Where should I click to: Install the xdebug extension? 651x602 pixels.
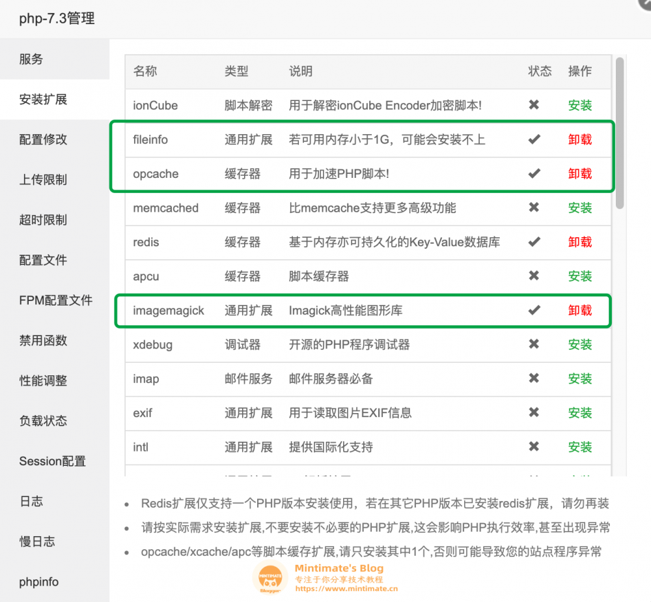pyautogui.click(x=580, y=345)
